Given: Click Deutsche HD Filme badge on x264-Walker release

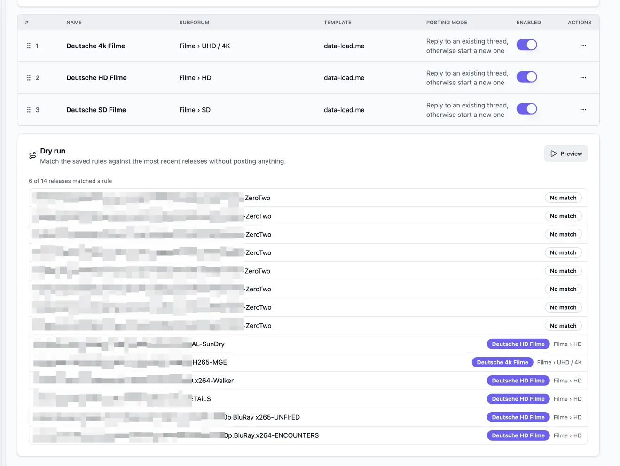Looking at the screenshot, I should click(518, 381).
